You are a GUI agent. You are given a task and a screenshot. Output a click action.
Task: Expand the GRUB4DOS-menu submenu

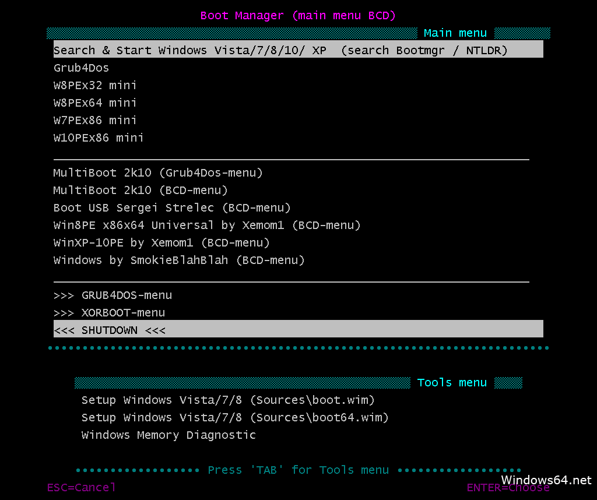point(113,295)
